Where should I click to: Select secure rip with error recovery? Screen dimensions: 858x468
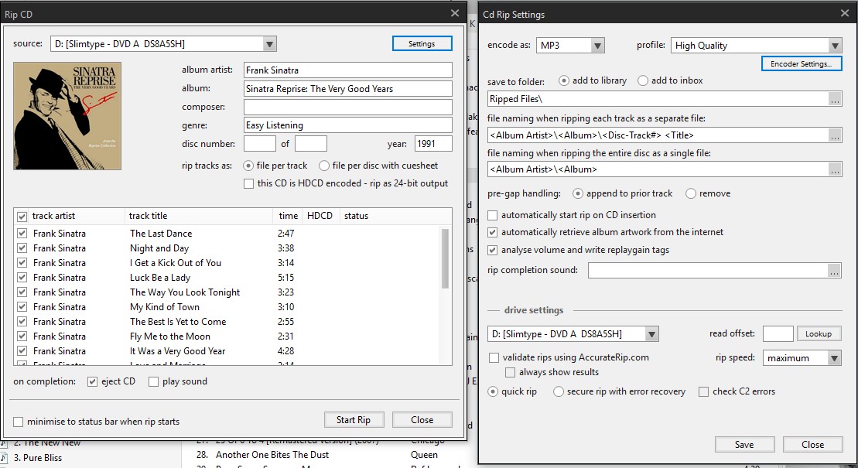click(559, 392)
